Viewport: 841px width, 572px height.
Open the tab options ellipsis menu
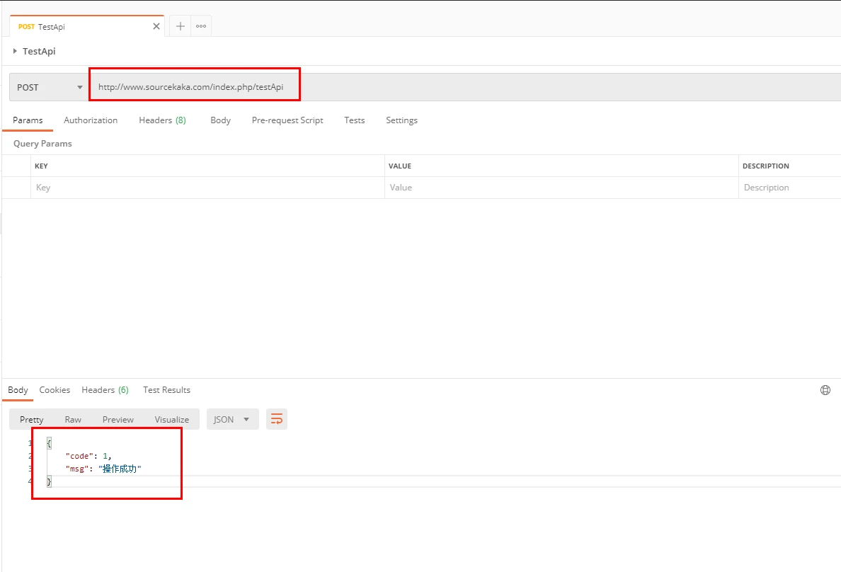pos(201,26)
